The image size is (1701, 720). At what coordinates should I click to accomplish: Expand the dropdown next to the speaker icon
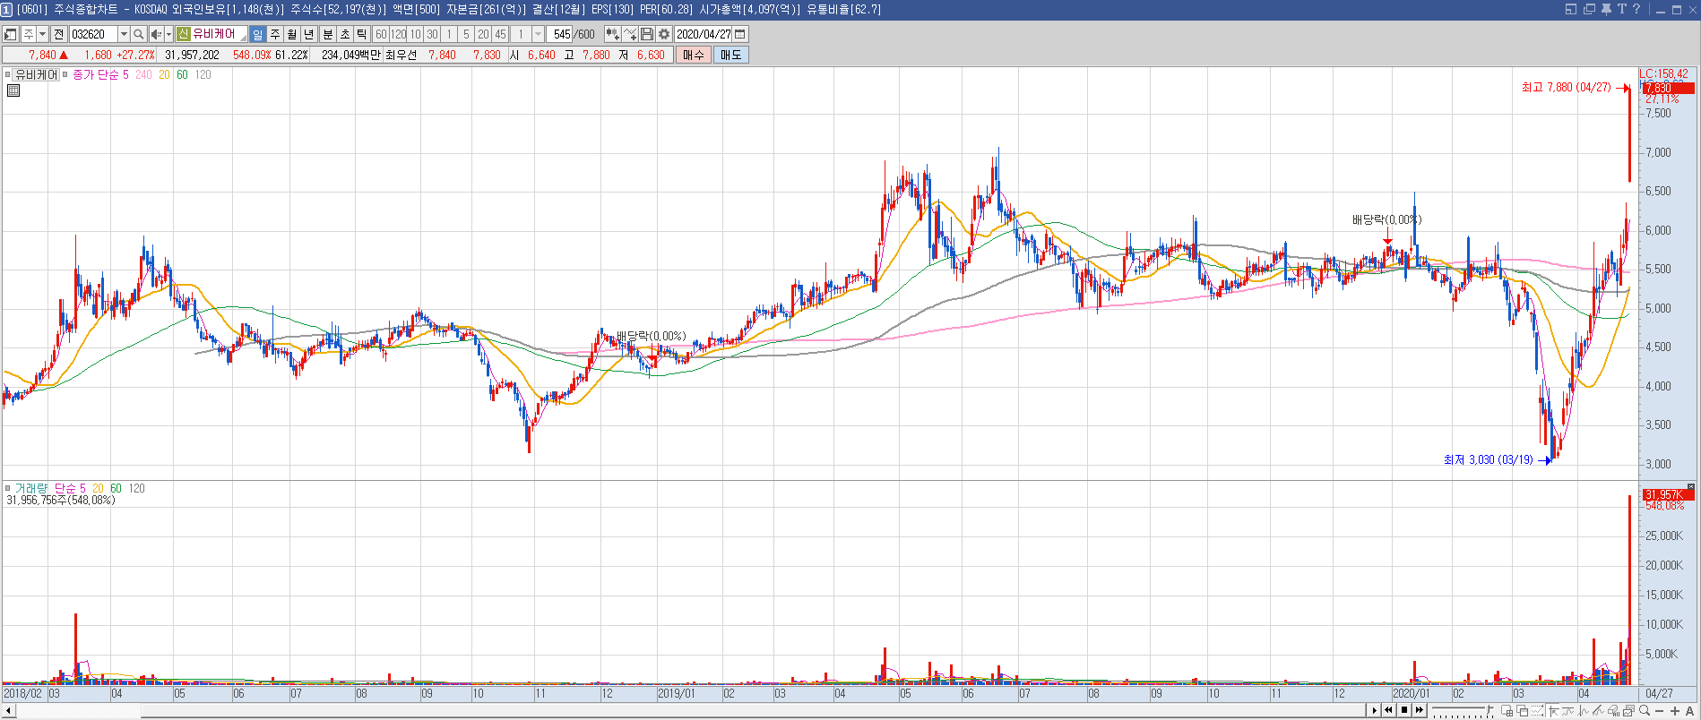(168, 34)
